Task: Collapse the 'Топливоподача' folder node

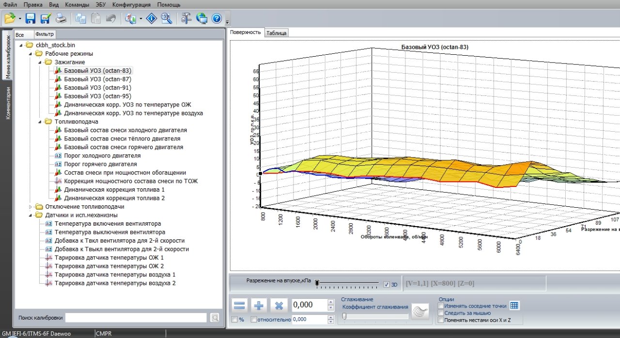Action: (x=39, y=122)
